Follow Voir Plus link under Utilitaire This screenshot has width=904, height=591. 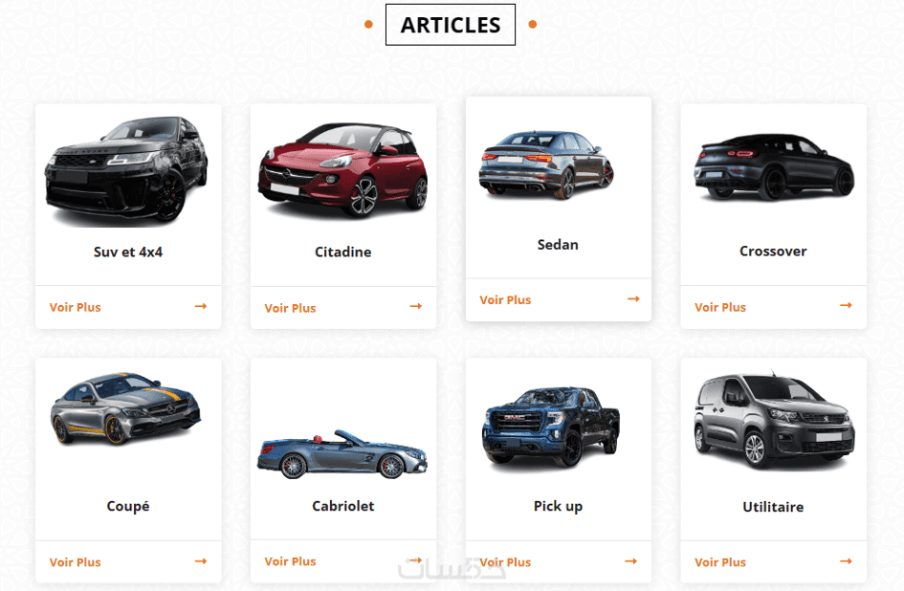[x=720, y=562]
